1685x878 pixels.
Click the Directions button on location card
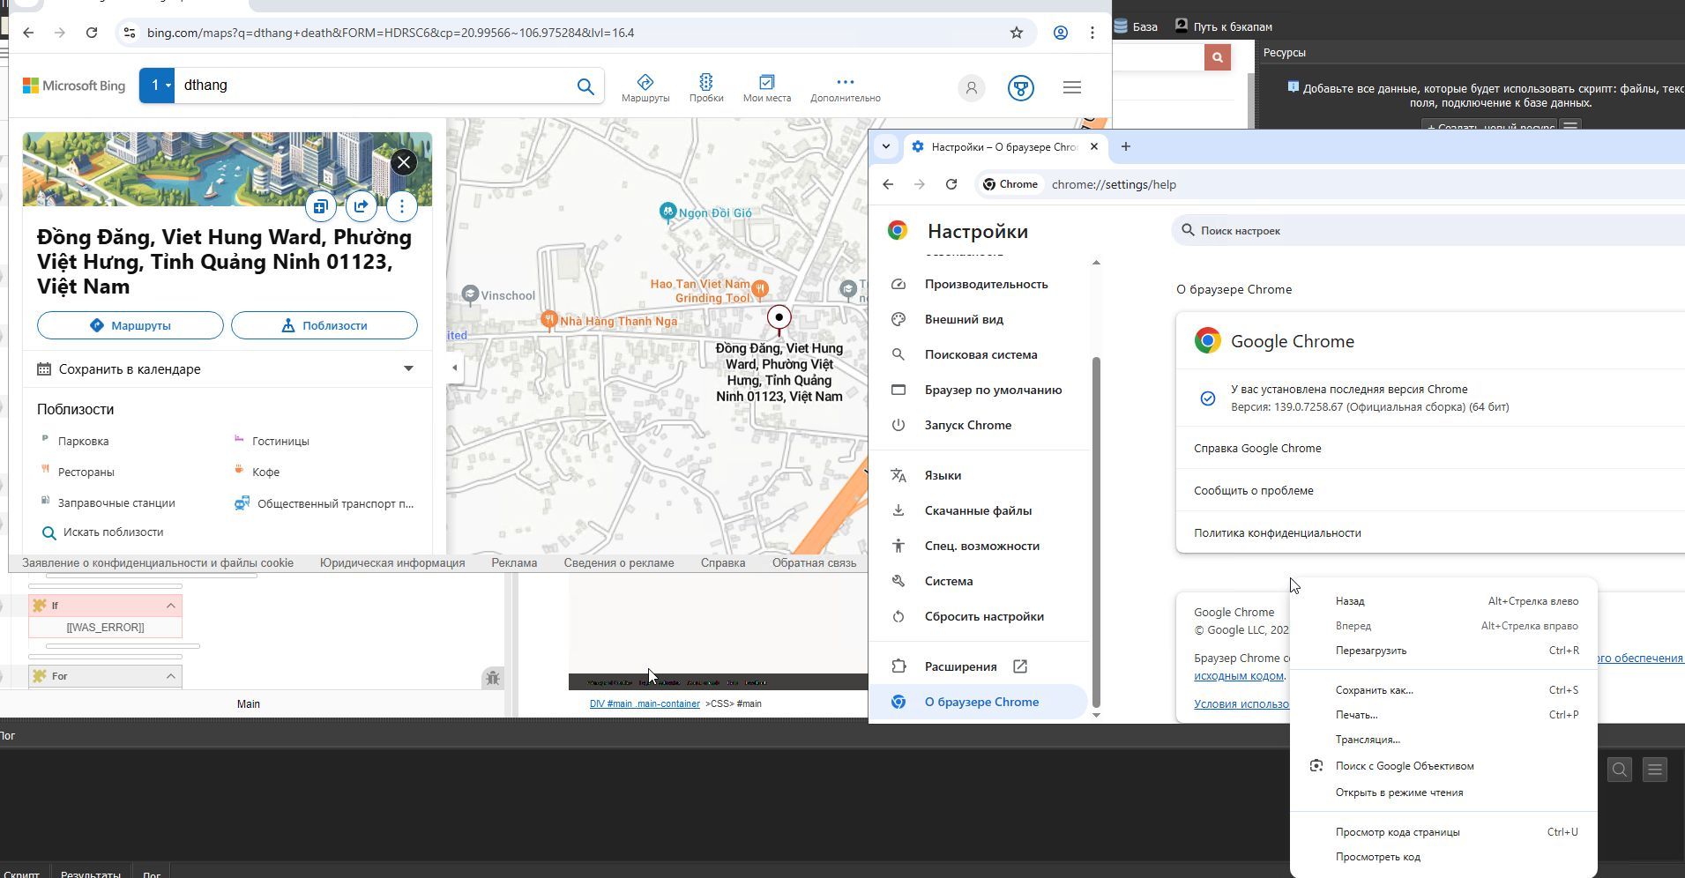click(x=130, y=325)
